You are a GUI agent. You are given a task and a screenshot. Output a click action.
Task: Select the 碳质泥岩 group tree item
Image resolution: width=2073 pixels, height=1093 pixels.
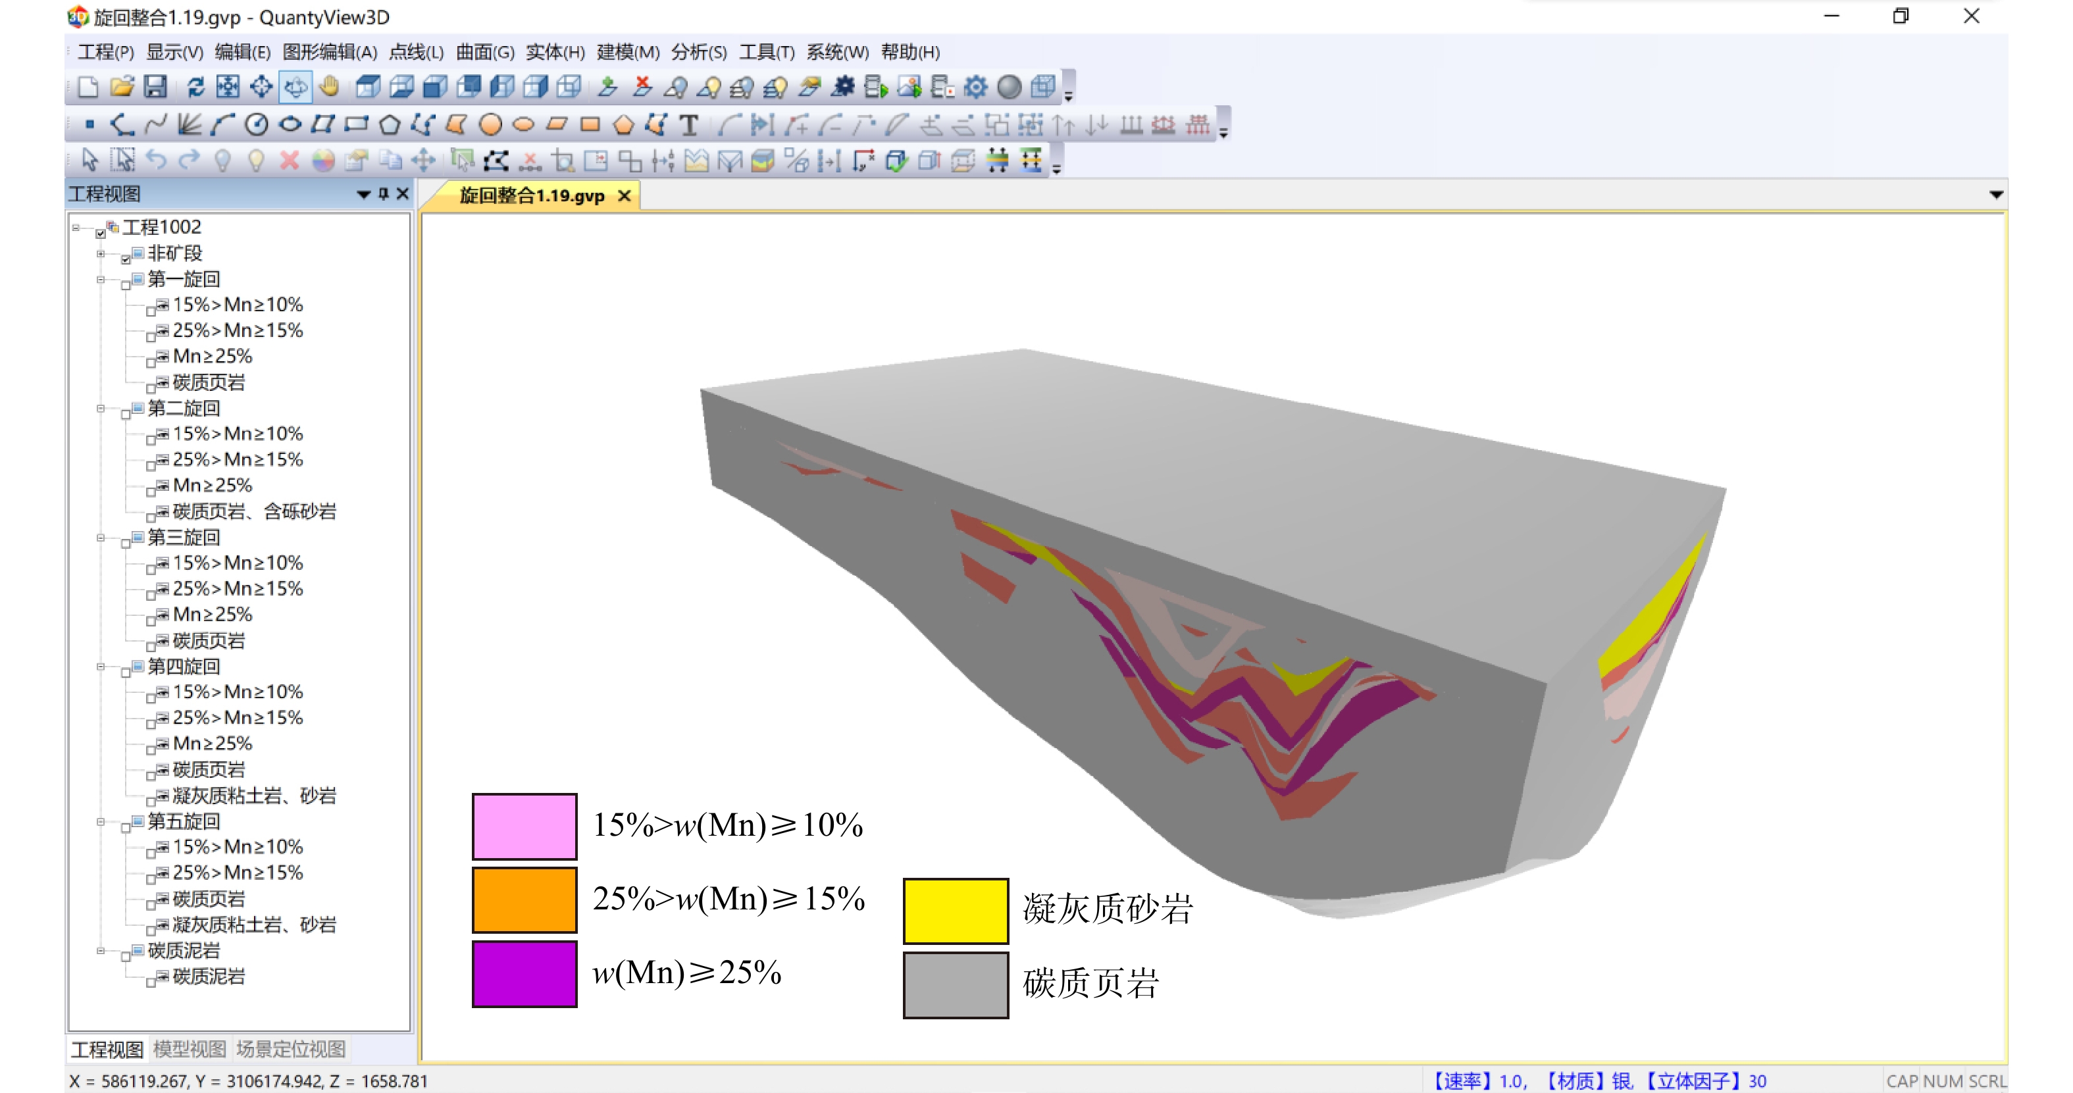(x=184, y=951)
